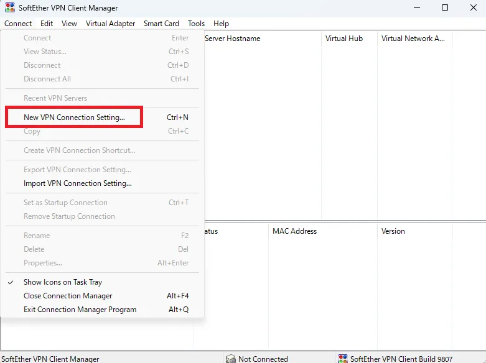Click SoftEther VPN Client Build 9807 text
This screenshot has height=363, width=486.
click(401, 359)
